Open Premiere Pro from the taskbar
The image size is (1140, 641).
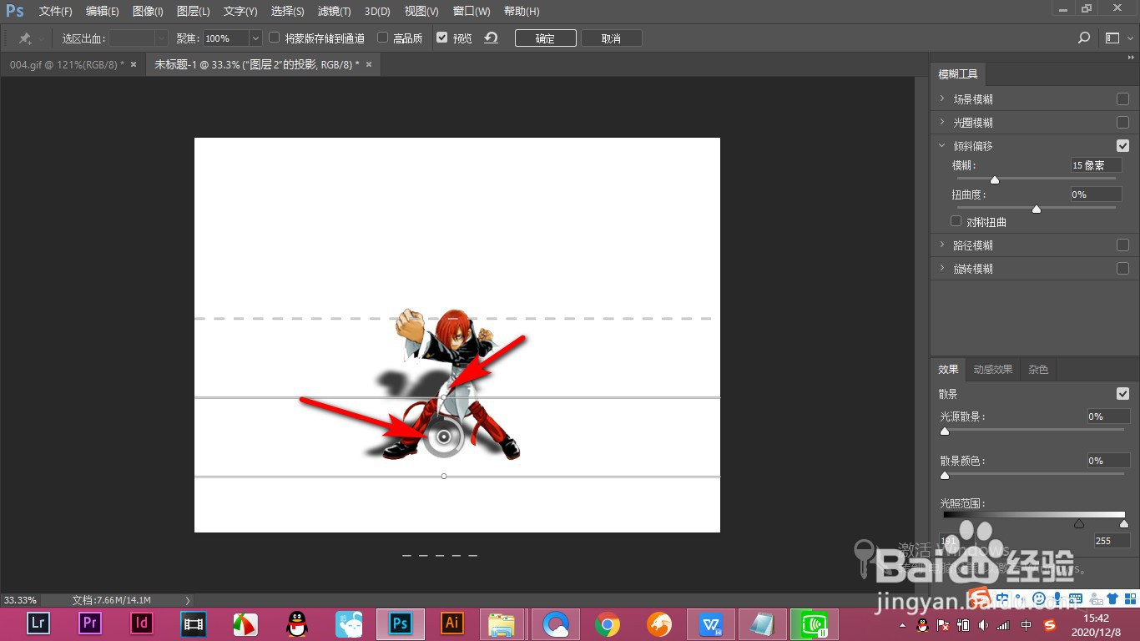(89, 623)
